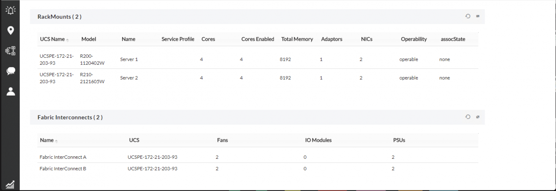
Task: Open the topology diagram sidebar icon
Action: coord(10,51)
